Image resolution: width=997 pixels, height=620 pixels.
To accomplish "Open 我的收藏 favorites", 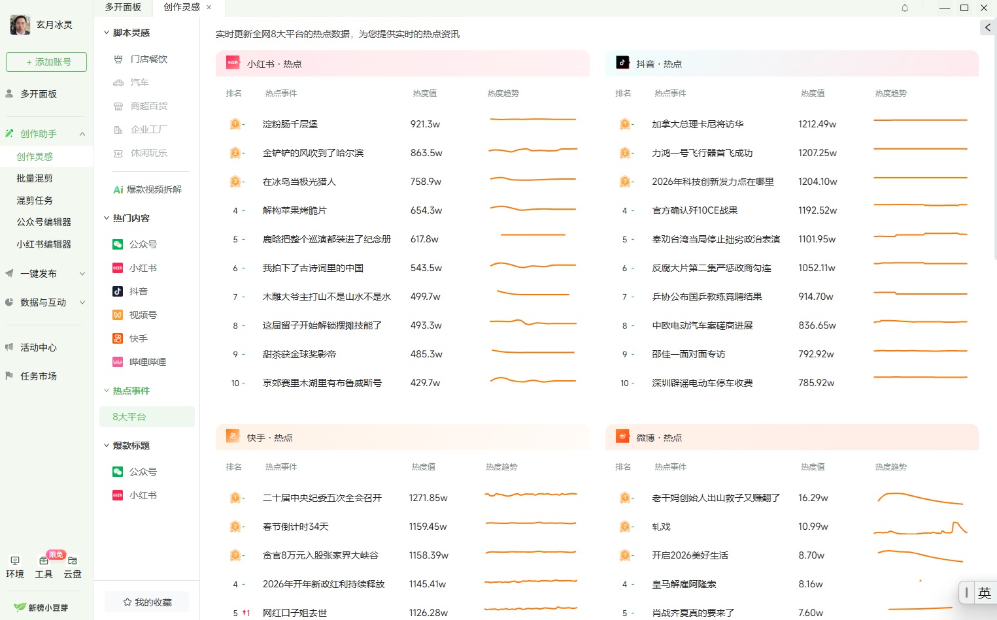I will tap(147, 602).
